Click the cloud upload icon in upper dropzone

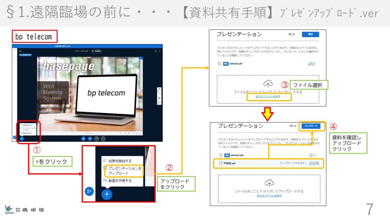(268, 83)
